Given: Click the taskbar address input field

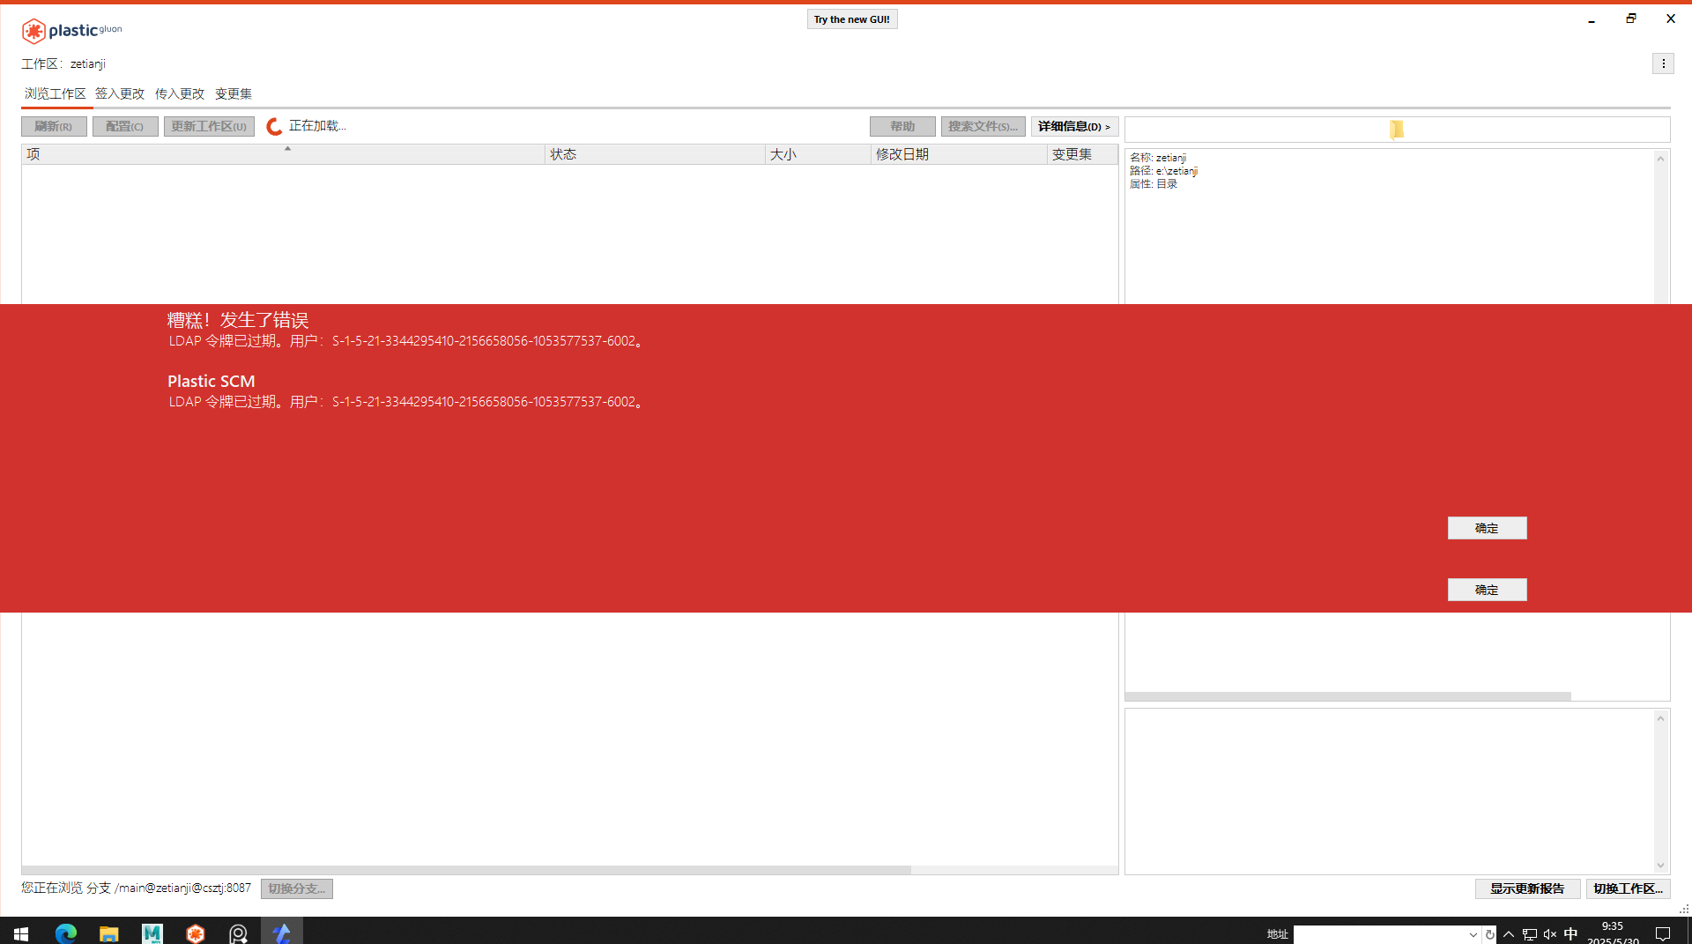Looking at the screenshot, I should tap(1379, 934).
